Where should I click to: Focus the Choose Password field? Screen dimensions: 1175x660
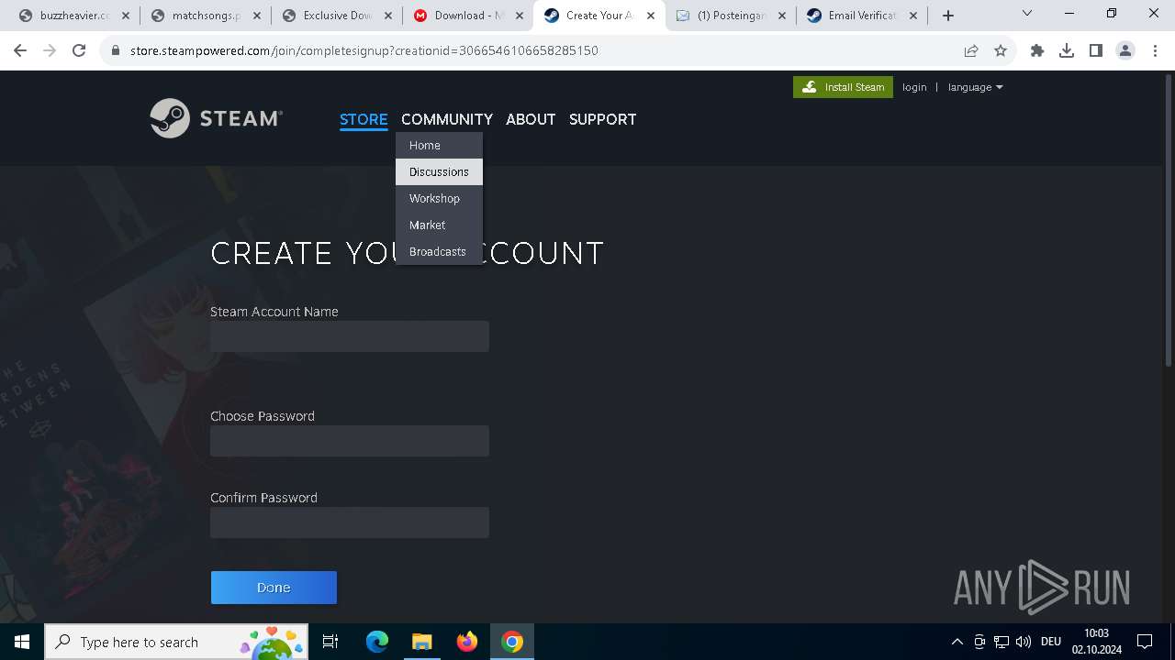tap(350, 441)
